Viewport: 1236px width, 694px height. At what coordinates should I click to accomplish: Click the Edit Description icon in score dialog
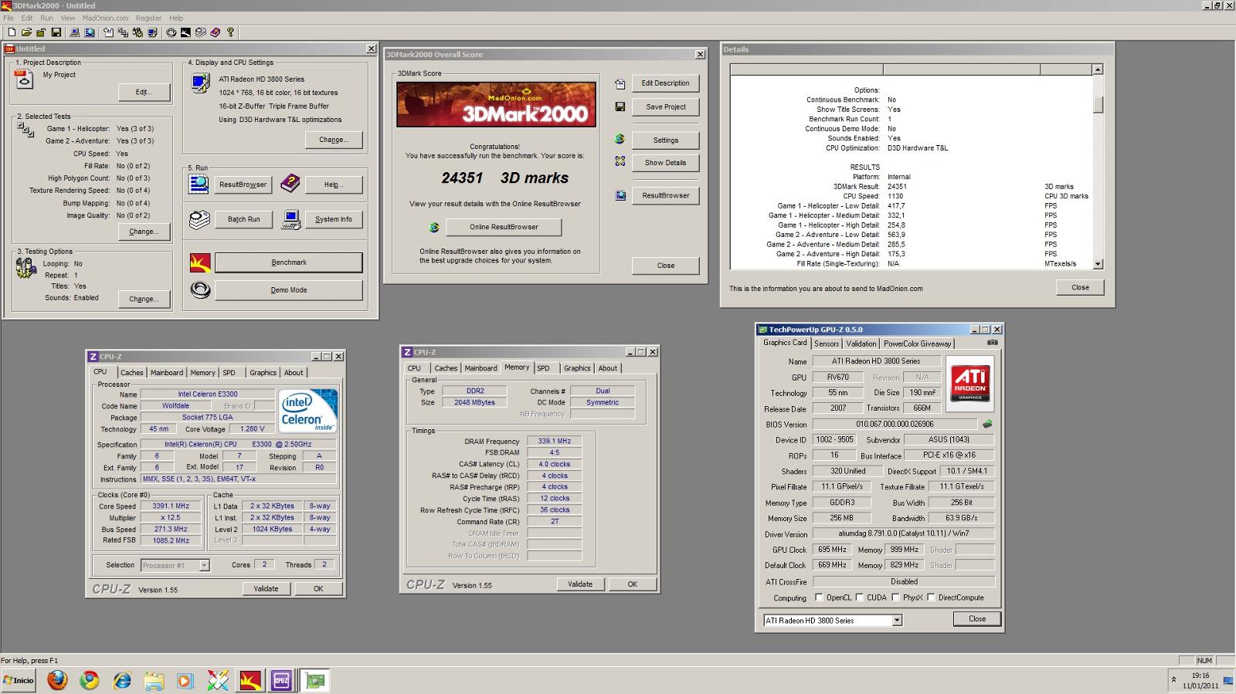(620, 83)
